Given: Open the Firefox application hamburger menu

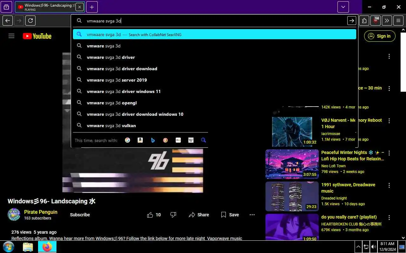Looking at the screenshot, I should [x=398, y=21].
